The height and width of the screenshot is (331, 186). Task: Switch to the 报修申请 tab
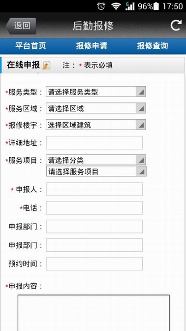pos(92,46)
